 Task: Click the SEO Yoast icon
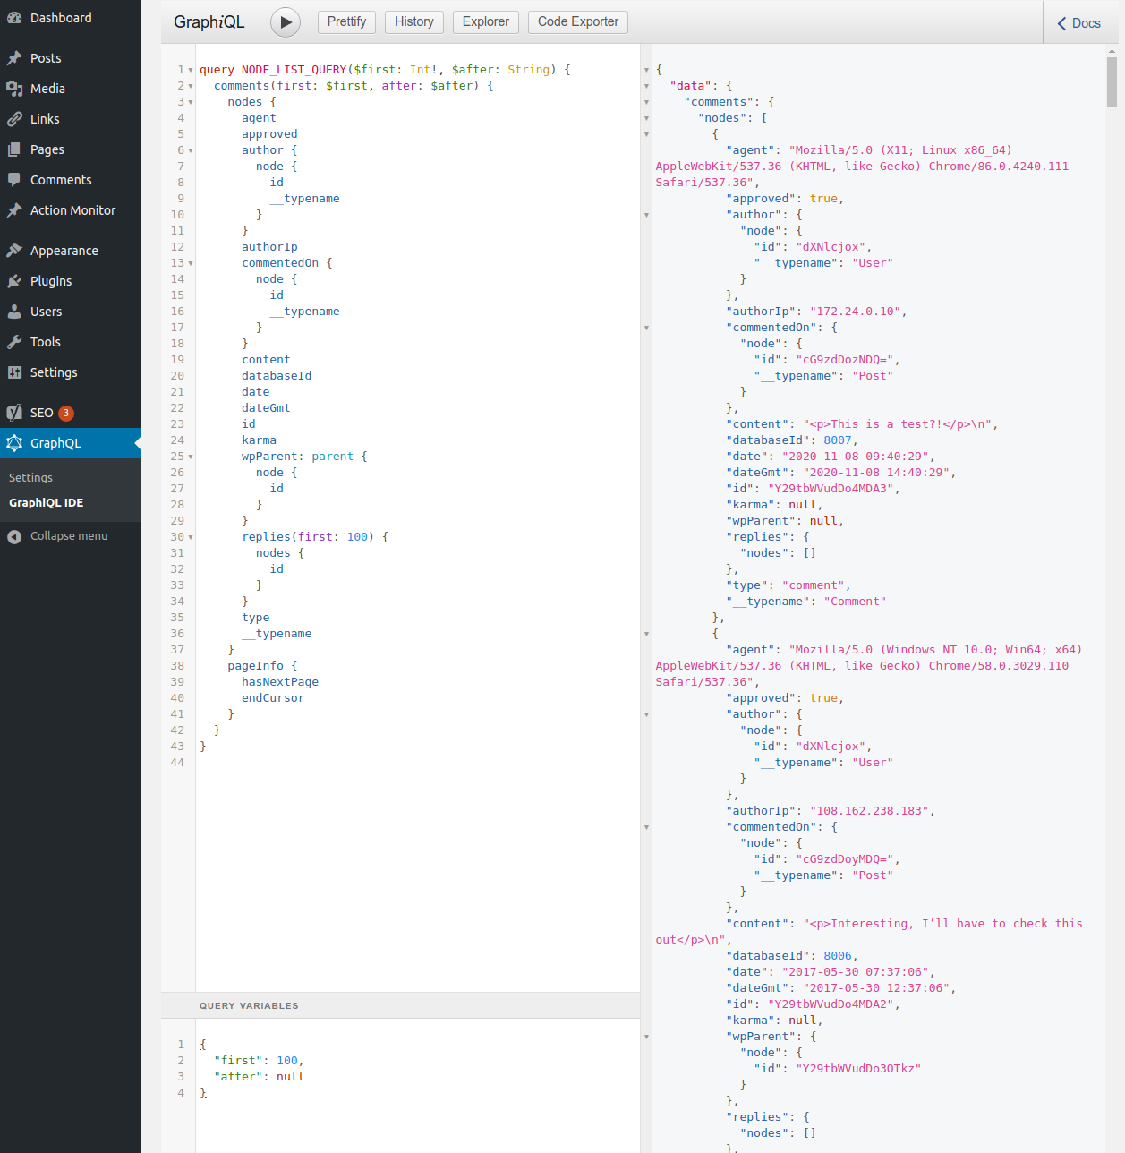coord(14,413)
